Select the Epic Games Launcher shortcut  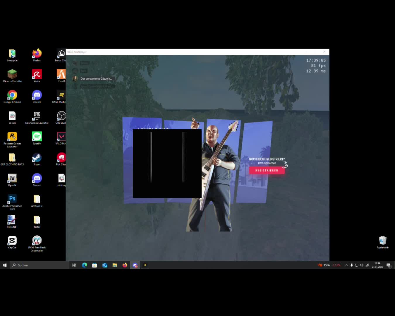click(37, 118)
